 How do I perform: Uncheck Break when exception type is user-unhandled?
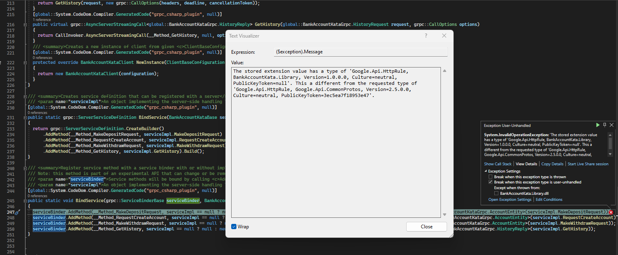coord(491,182)
